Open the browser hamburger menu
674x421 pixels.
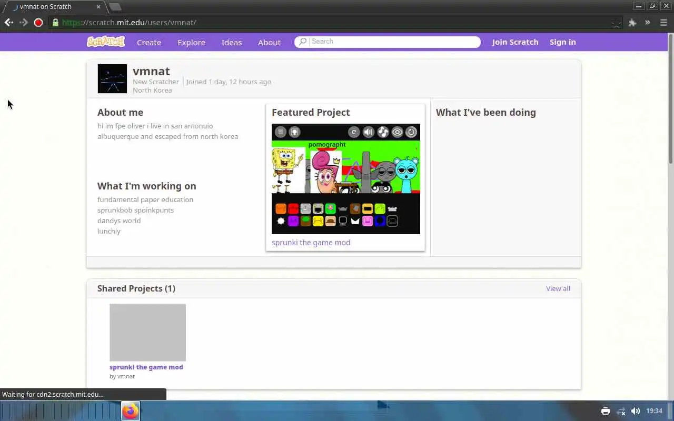662,23
